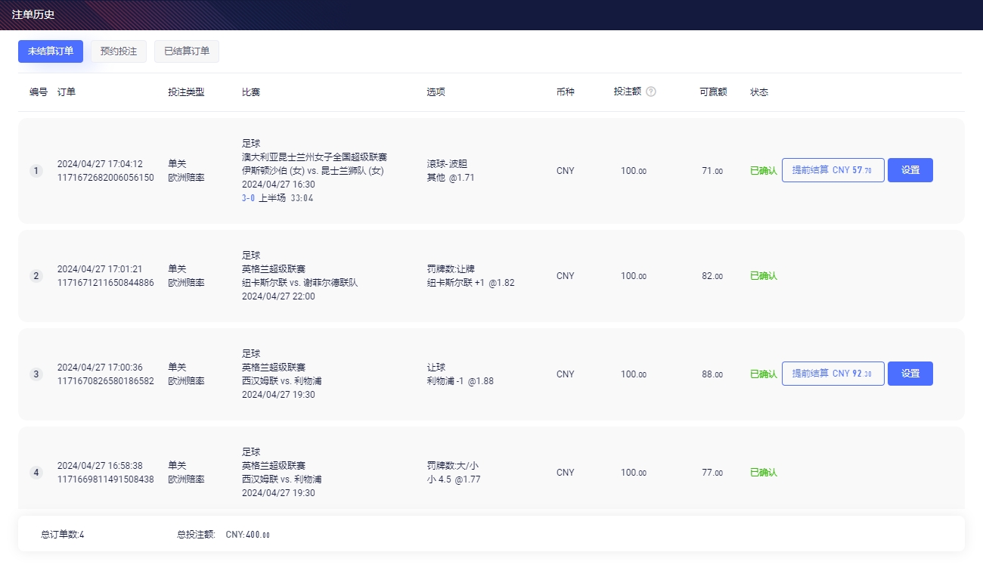
Task: Click the live score 3-0
Action: point(248,198)
